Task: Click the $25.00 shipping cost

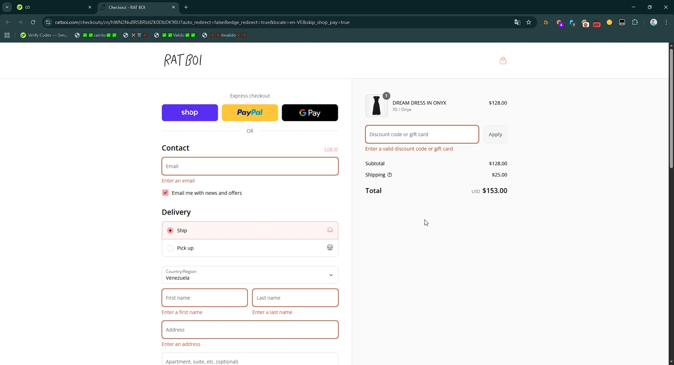Action: pyautogui.click(x=499, y=175)
